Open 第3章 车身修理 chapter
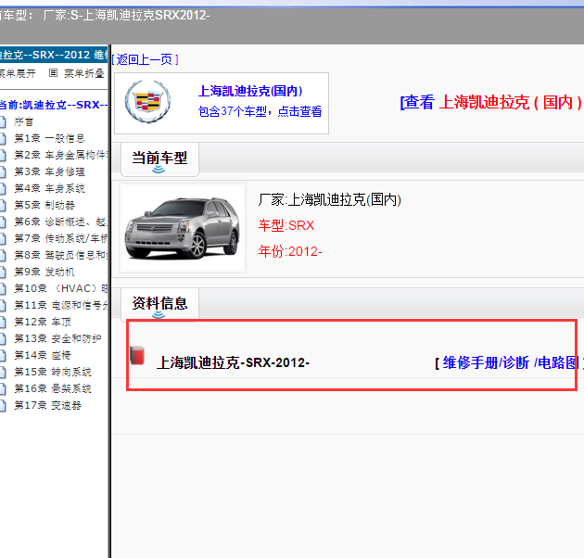584x558 pixels. (x=49, y=171)
